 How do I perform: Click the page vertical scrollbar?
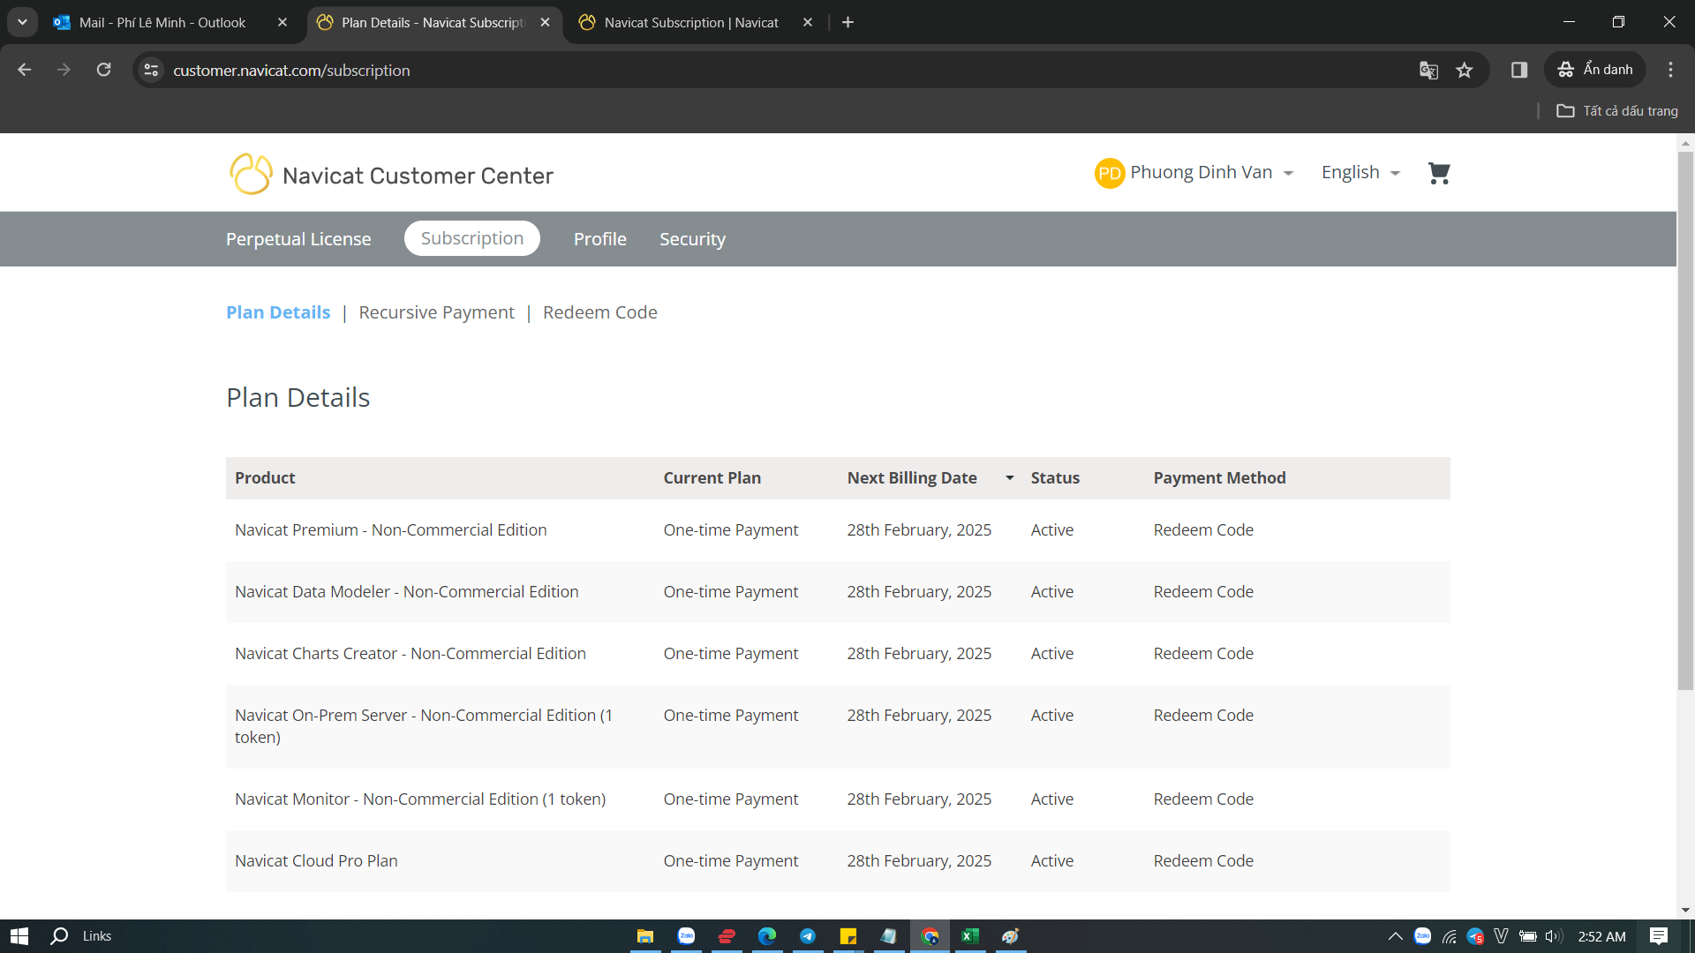(1685, 419)
